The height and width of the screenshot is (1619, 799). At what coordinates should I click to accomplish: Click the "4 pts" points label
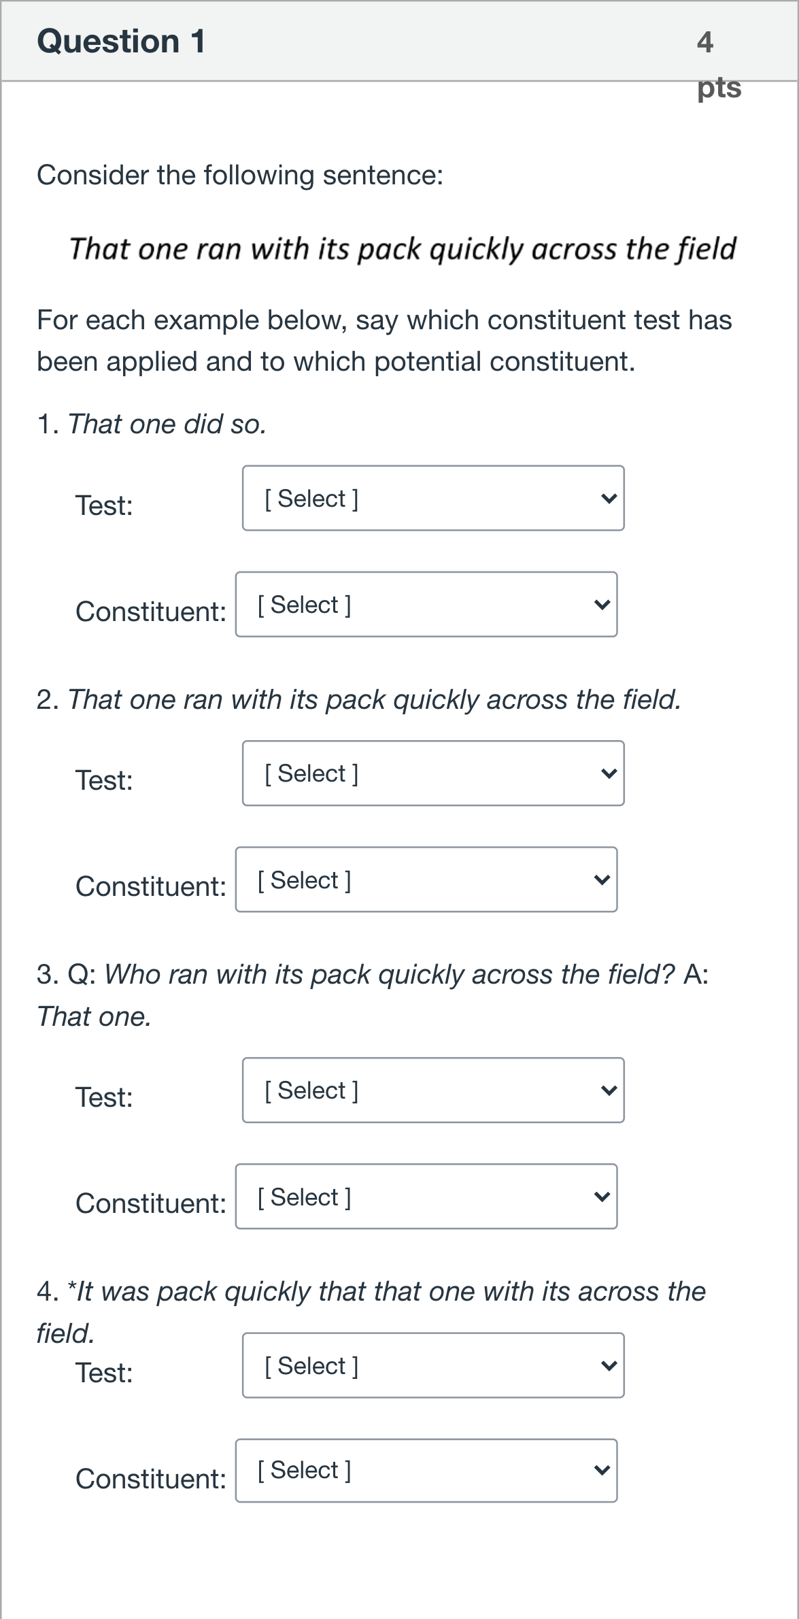[x=719, y=65]
